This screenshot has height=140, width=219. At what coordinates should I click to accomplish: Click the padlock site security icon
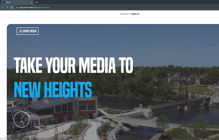pyautogui.click(x=17, y=7)
